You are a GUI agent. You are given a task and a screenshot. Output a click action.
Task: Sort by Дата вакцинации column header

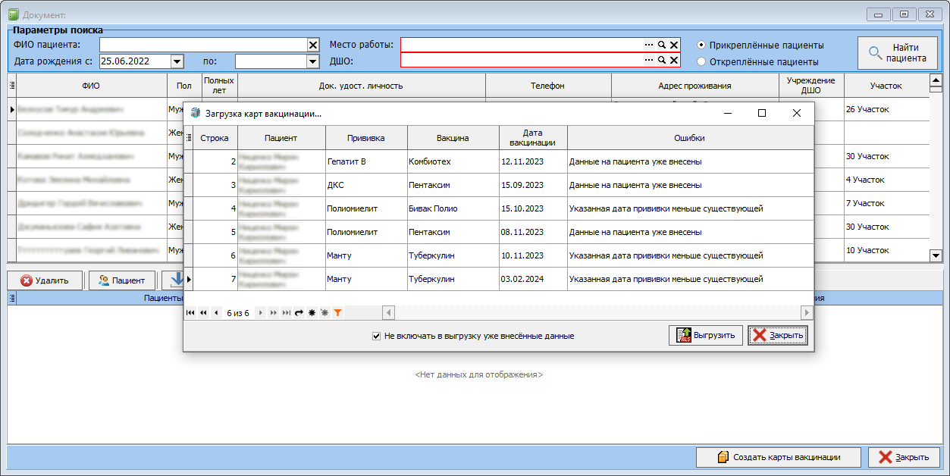(x=533, y=138)
